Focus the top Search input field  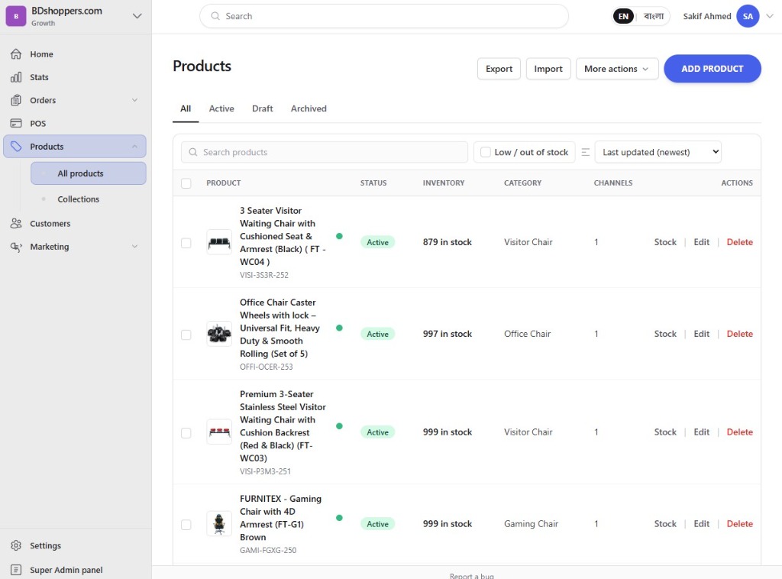pos(384,16)
